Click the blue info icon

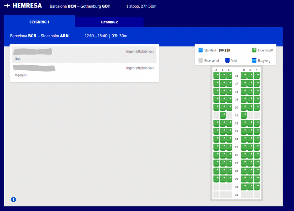pos(13,200)
